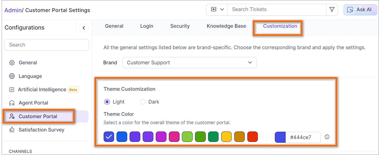Switch to the Knowledge Base tab
The height and width of the screenshot is (155, 379).
(x=226, y=26)
